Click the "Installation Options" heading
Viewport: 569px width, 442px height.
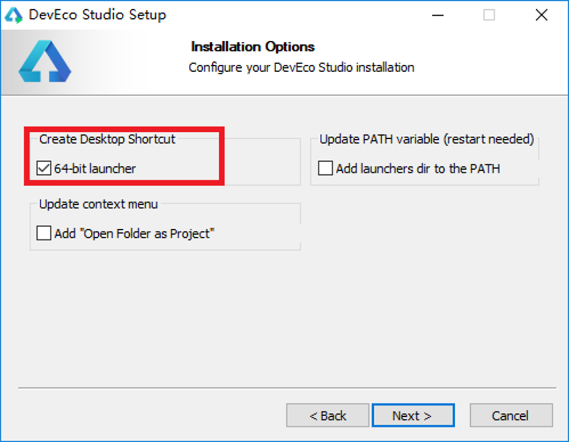(253, 47)
